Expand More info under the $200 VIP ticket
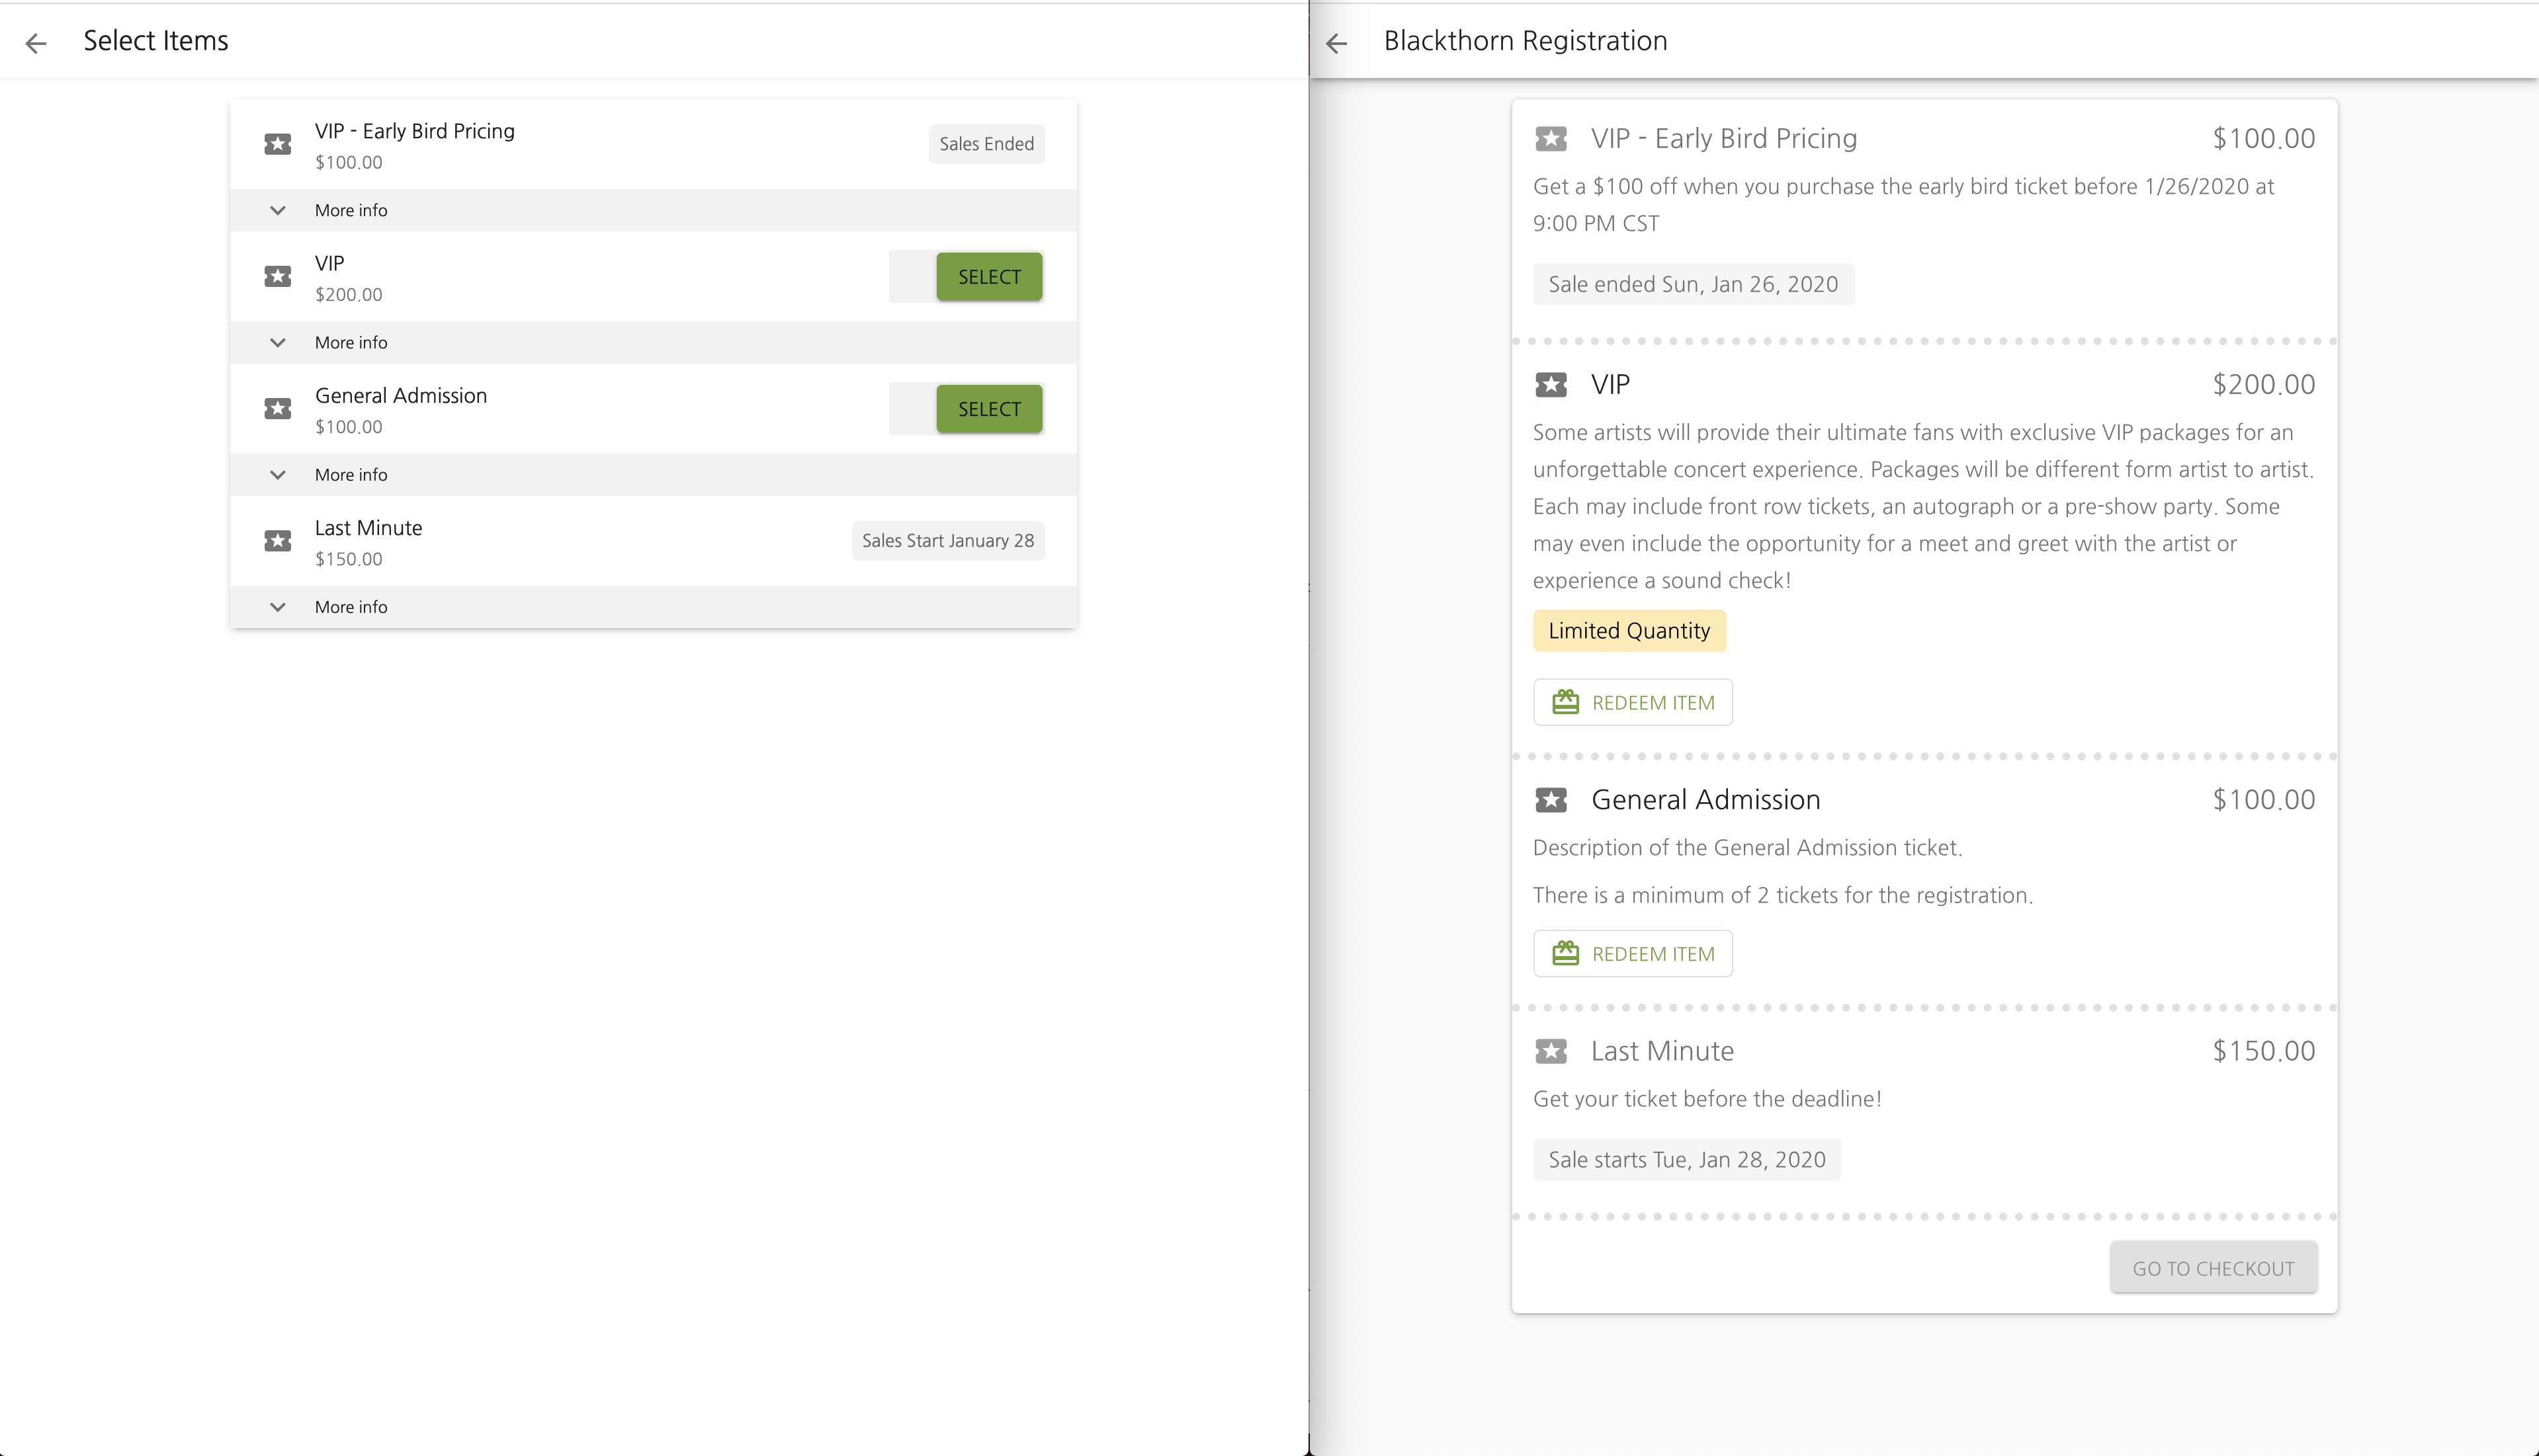 pyautogui.click(x=350, y=342)
